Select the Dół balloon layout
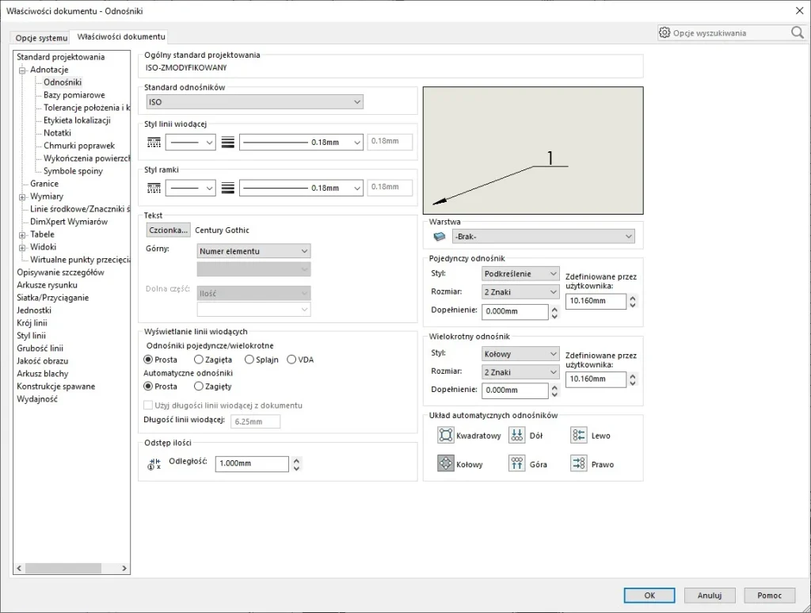811x613 pixels. click(x=516, y=435)
